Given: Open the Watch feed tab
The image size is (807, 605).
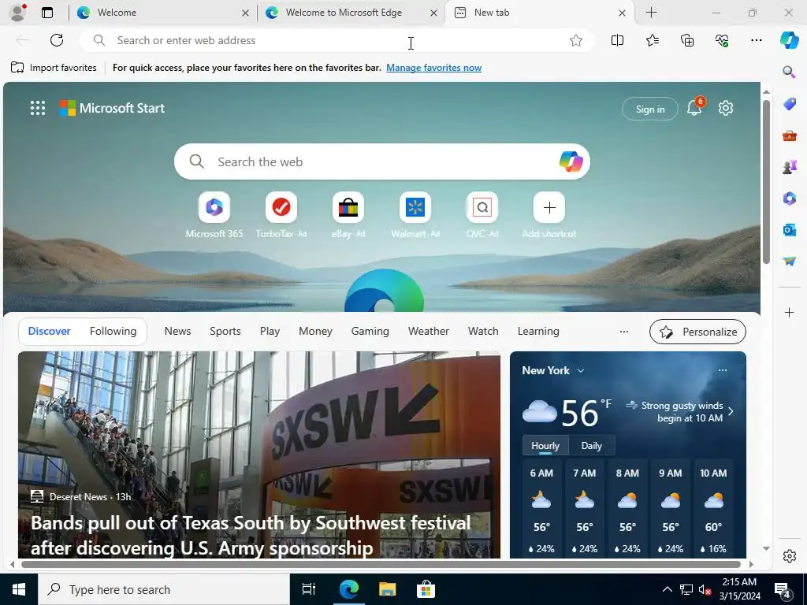Looking at the screenshot, I should [483, 332].
